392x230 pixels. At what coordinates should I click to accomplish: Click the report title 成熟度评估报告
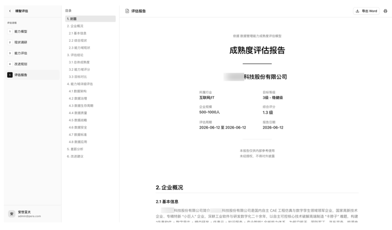[x=257, y=50]
